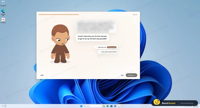Image resolution: width=200 pixels, height=108 pixels.
Task: Click the 'Skip all' link
Action: [135, 15]
